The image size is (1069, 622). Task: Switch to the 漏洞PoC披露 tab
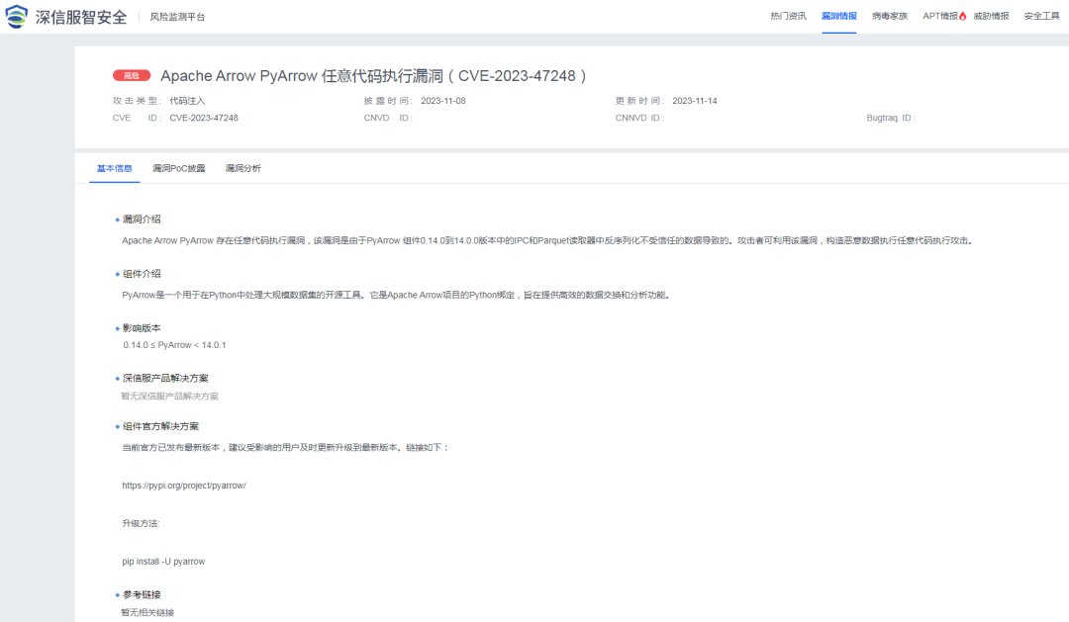pos(178,168)
